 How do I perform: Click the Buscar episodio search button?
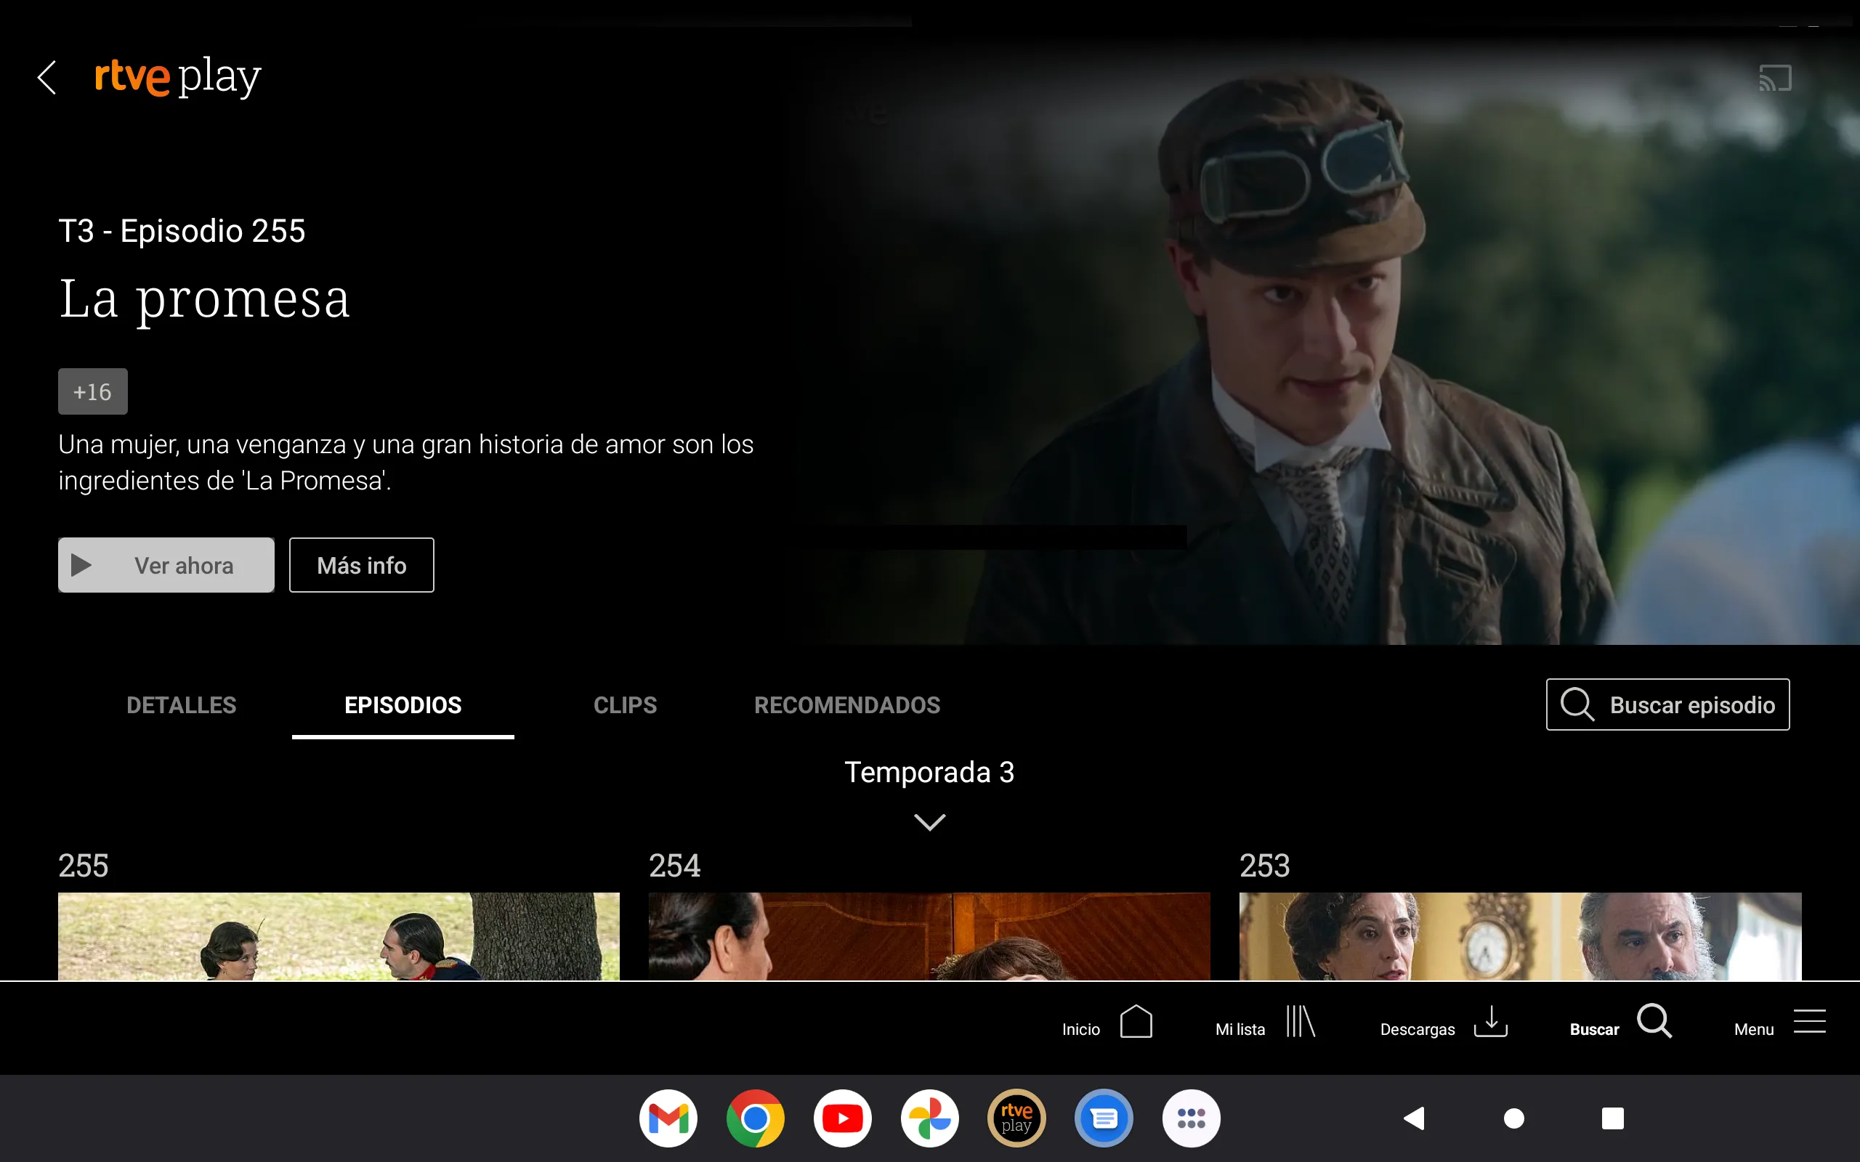[1666, 704]
